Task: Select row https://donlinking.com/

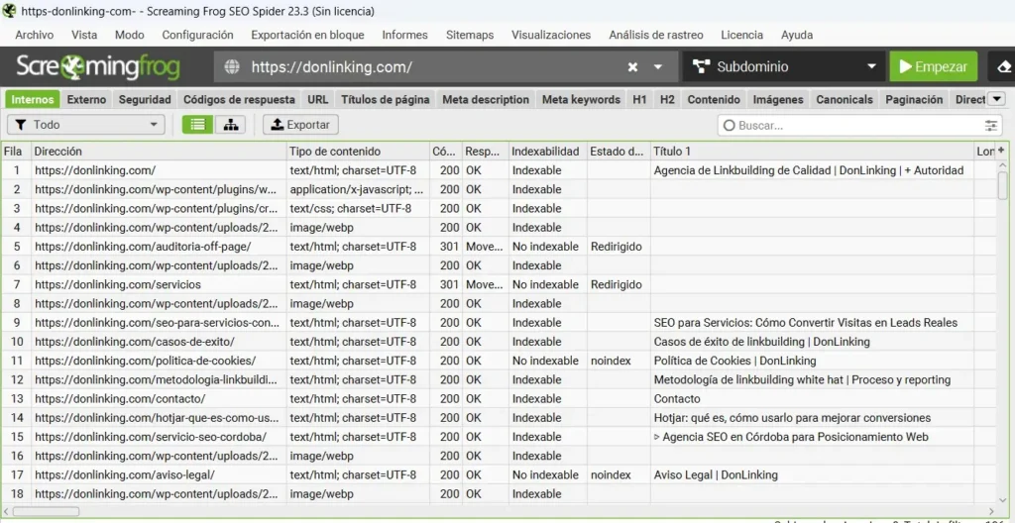Action: click(x=499, y=170)
